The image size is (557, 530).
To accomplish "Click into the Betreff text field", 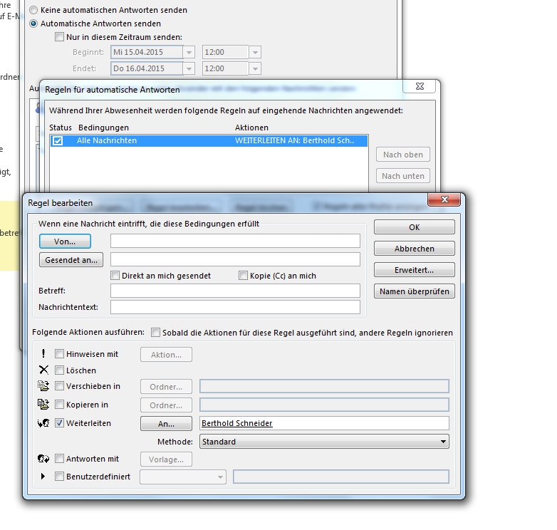I will pos(235,291).
